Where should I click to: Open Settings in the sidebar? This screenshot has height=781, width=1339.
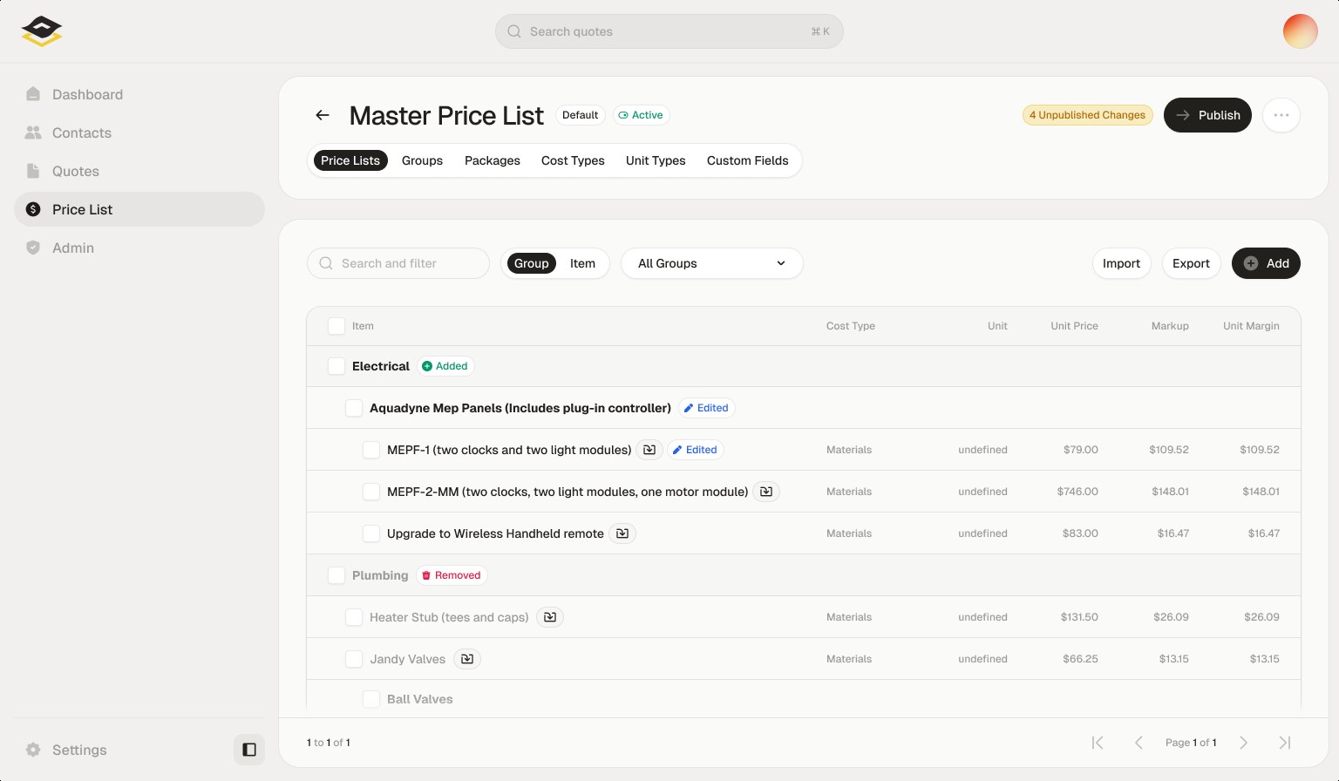[119, 750]
